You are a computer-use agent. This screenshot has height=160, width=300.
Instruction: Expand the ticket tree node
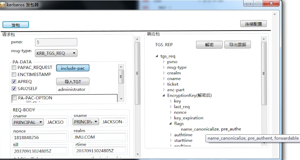pyautogui.click(x=164, y=84)
